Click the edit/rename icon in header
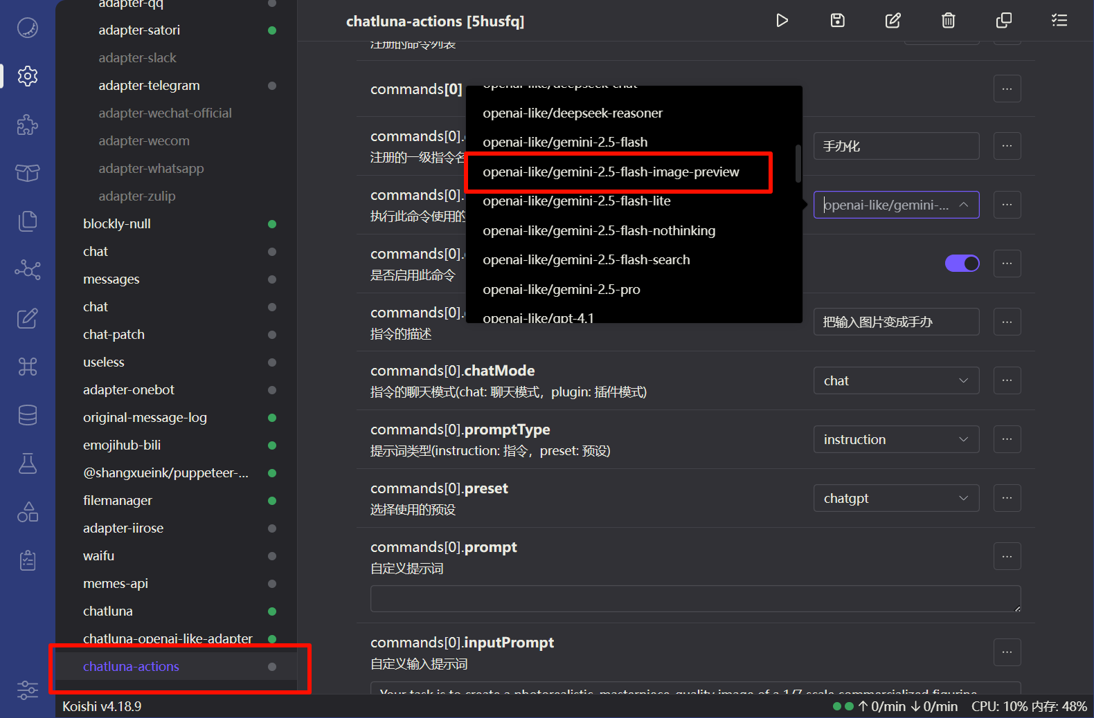 893,21
